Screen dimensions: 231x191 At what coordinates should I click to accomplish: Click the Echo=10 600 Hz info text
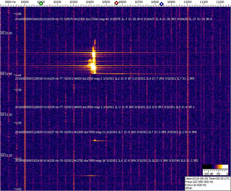point(195,185)
